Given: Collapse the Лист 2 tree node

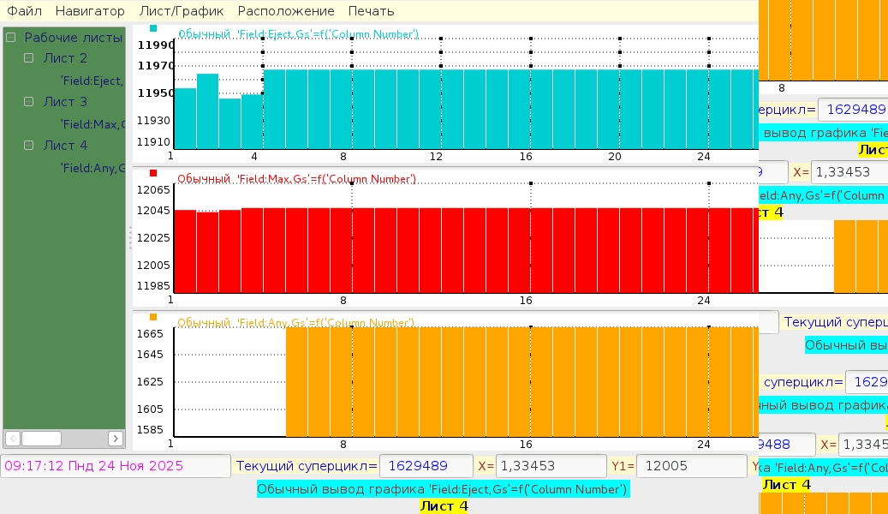Looking at the screenshot, I should click(29, 58).
